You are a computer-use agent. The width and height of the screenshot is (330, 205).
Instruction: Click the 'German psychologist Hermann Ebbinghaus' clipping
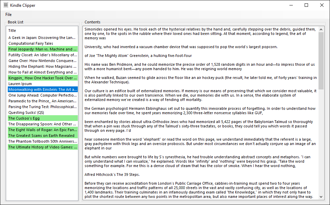pos(200,111)
